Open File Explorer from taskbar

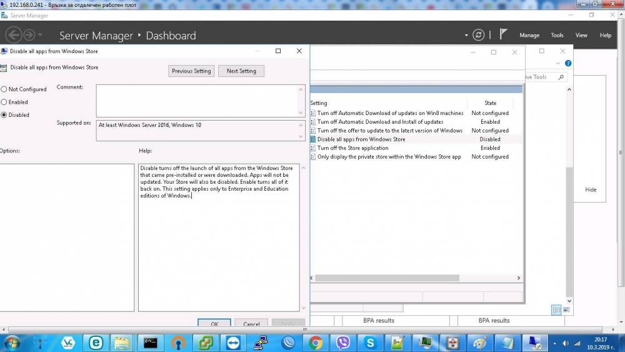tap(122, 343)
